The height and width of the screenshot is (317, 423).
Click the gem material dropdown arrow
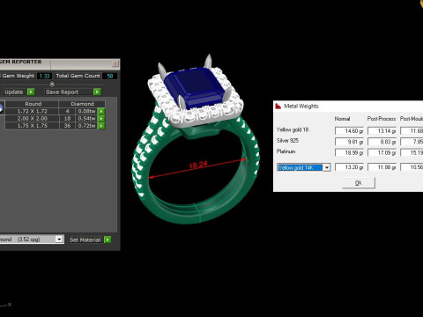pyautogui.click(x=59, y=240)
